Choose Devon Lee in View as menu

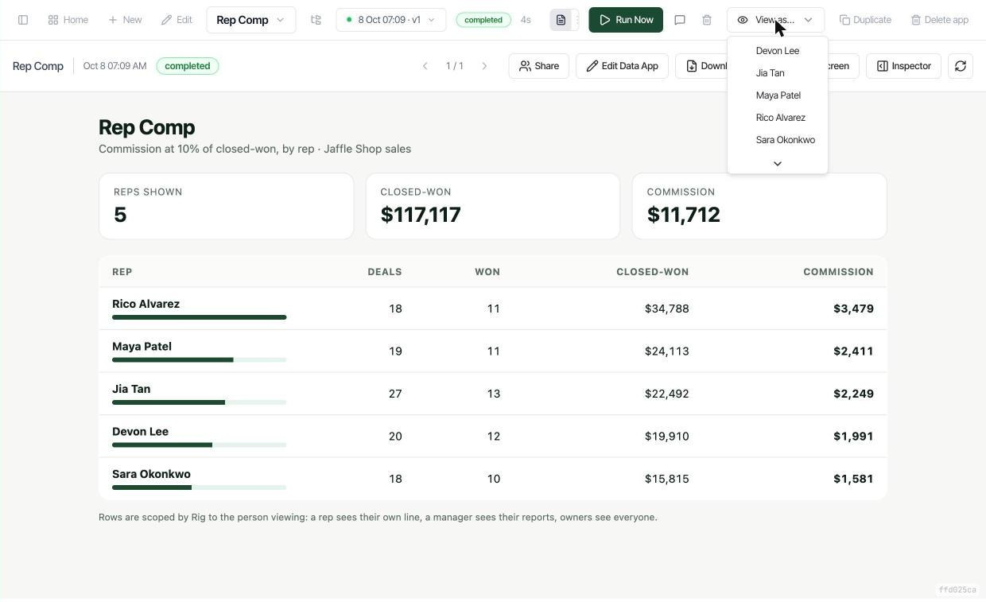778,51
